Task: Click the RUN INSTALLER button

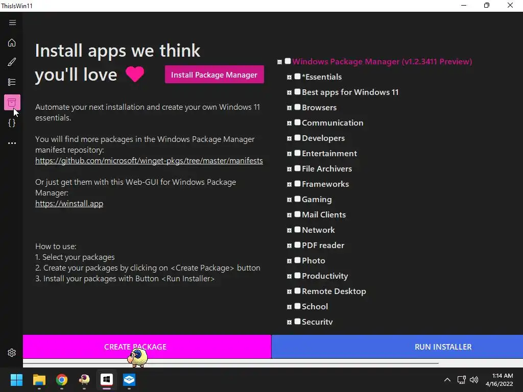Action: pyautogui.click(x=397, y=347)
